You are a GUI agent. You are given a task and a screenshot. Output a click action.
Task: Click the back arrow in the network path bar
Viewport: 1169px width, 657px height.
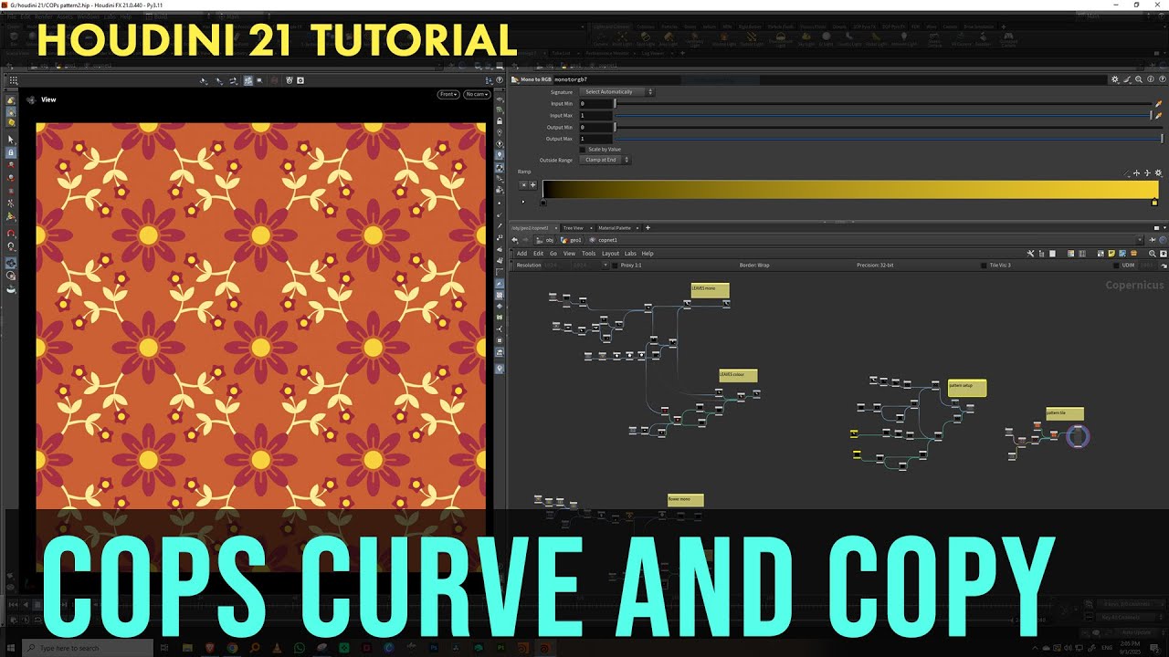pos(514,240)
